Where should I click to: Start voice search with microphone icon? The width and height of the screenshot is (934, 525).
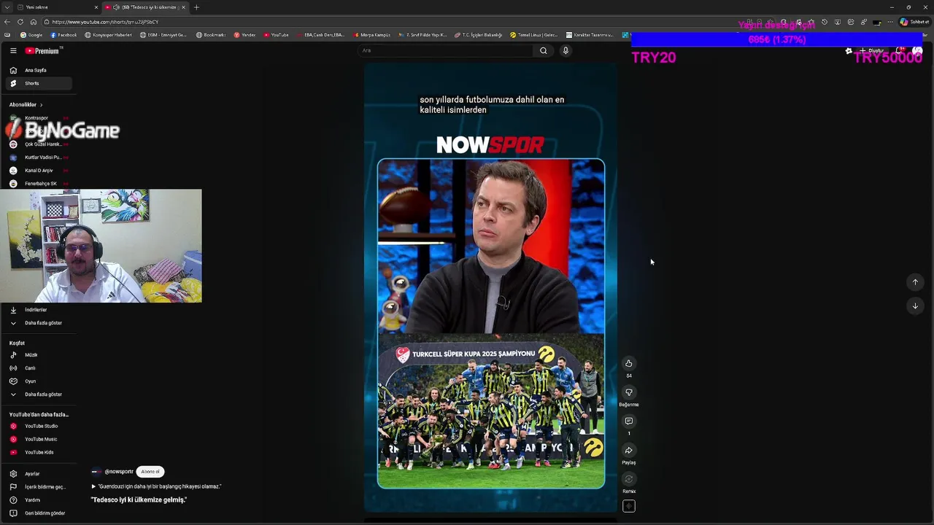coord(566,50)
